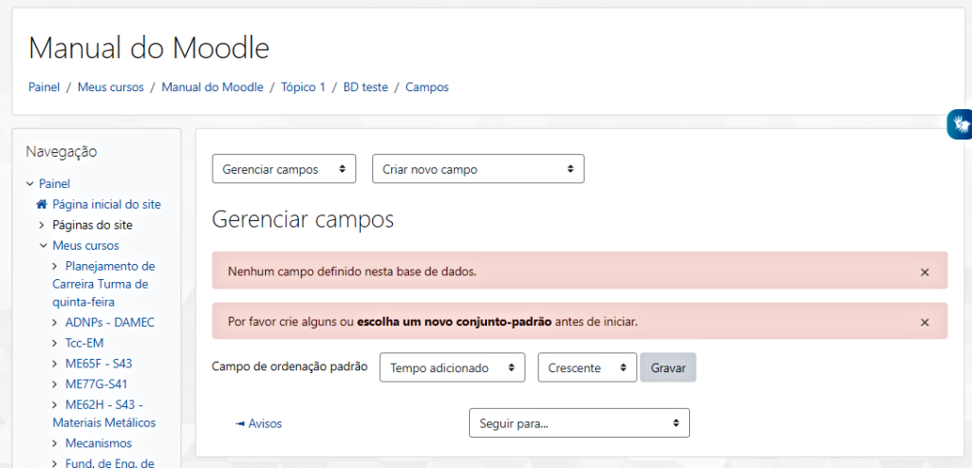
Task: Expand the ADNPs - DAMEC course node
Action: point(56,323)
